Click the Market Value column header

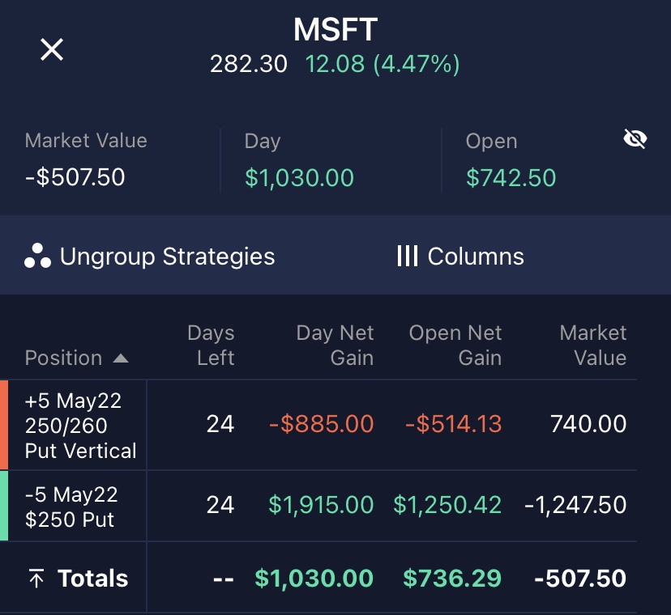593,346
